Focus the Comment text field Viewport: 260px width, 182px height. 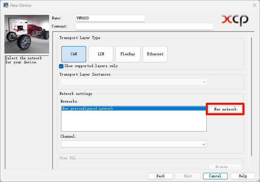[144, 26]
